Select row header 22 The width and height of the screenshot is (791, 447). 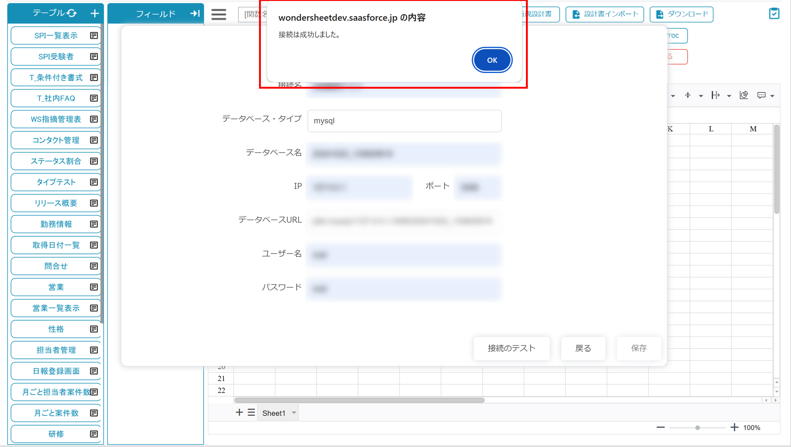coord(221,390)
